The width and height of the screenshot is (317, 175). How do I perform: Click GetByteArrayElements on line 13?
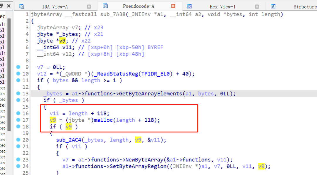pos(151,94)
